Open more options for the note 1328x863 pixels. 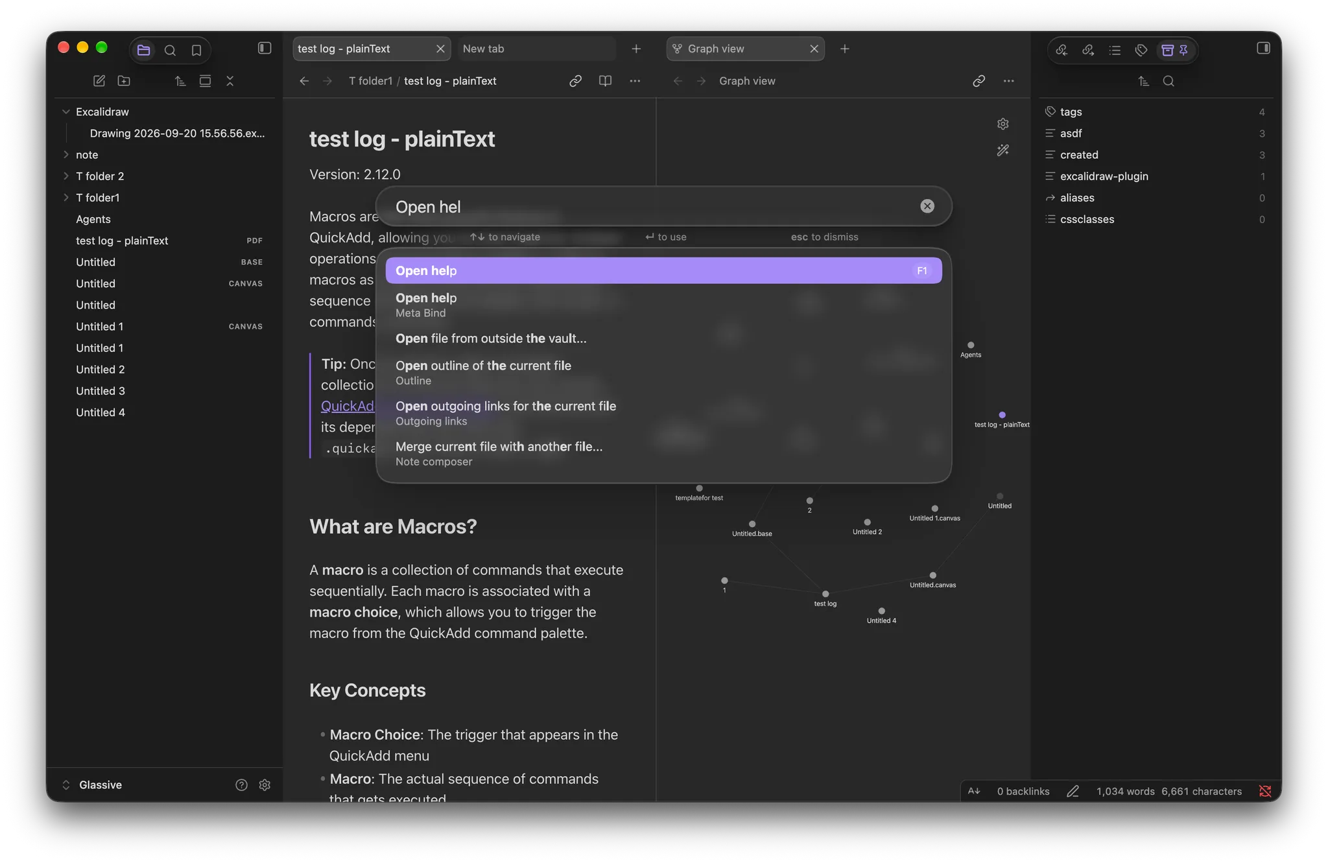pos(635,81)
